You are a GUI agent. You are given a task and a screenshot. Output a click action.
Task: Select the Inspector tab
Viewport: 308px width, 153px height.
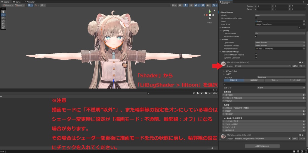click(226, 2)
